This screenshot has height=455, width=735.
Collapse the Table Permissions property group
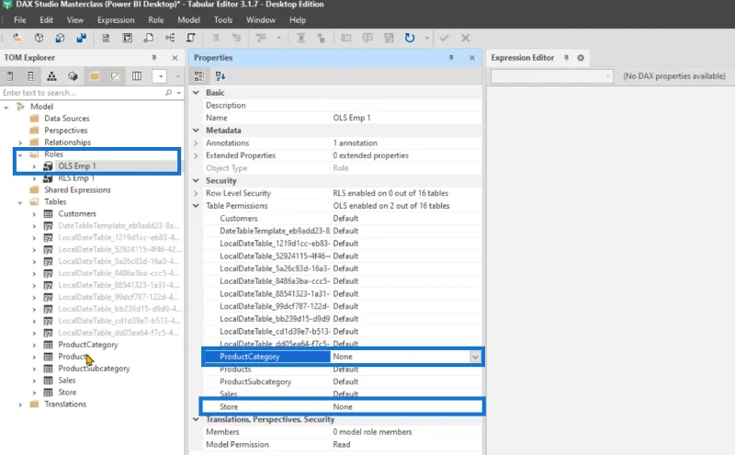[x=196, y=206]
